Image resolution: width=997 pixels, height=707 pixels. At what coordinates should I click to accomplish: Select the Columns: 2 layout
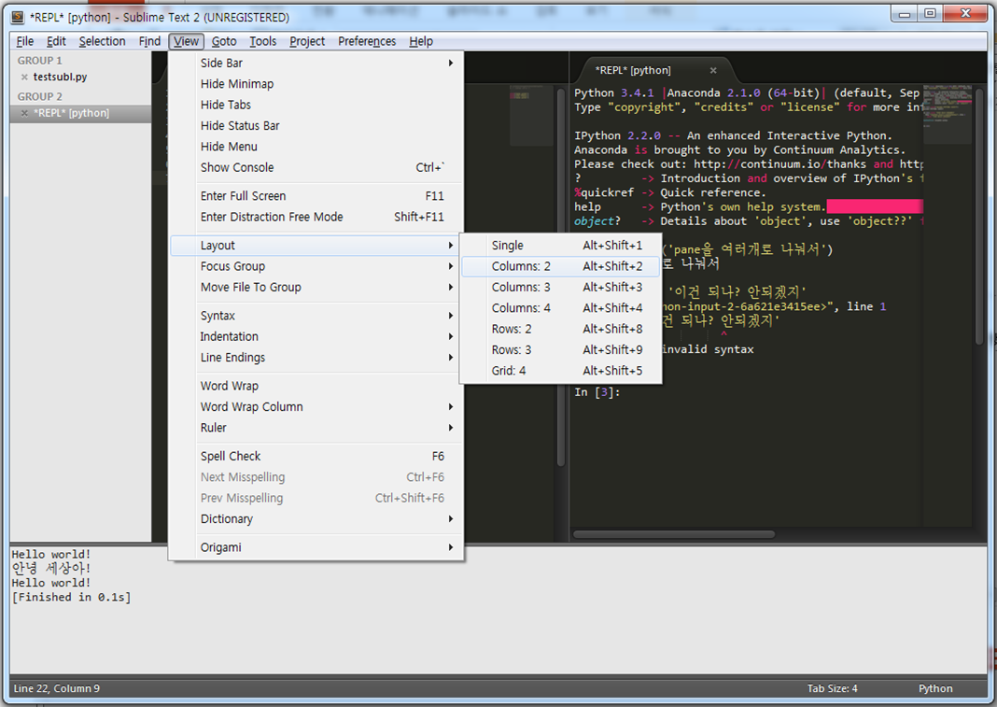[x=560, y=266]
